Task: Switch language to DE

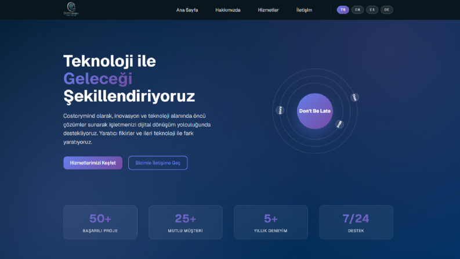Action: click(x=387, y=10)
